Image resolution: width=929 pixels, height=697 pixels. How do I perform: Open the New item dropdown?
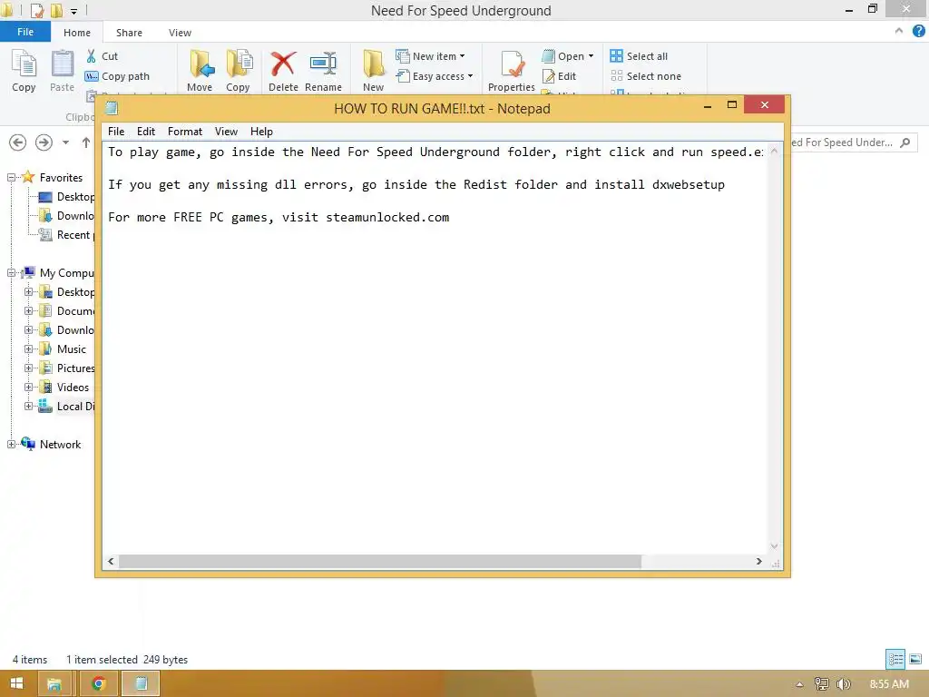tap(431, 56)
